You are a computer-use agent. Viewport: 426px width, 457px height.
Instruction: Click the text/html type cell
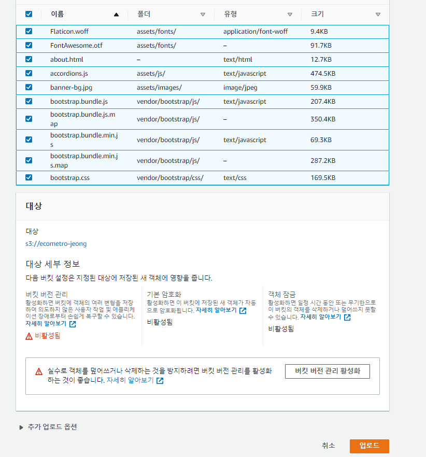coord(237,60)
